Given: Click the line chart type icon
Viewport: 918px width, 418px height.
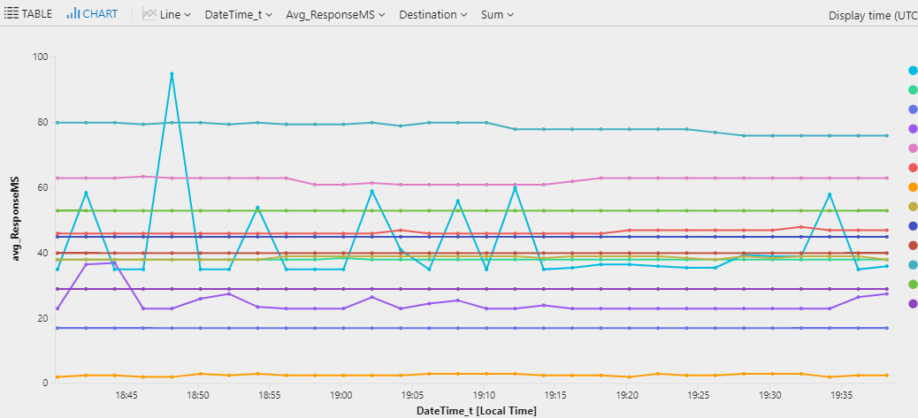Looking at the screenshot, I should 149,14.
